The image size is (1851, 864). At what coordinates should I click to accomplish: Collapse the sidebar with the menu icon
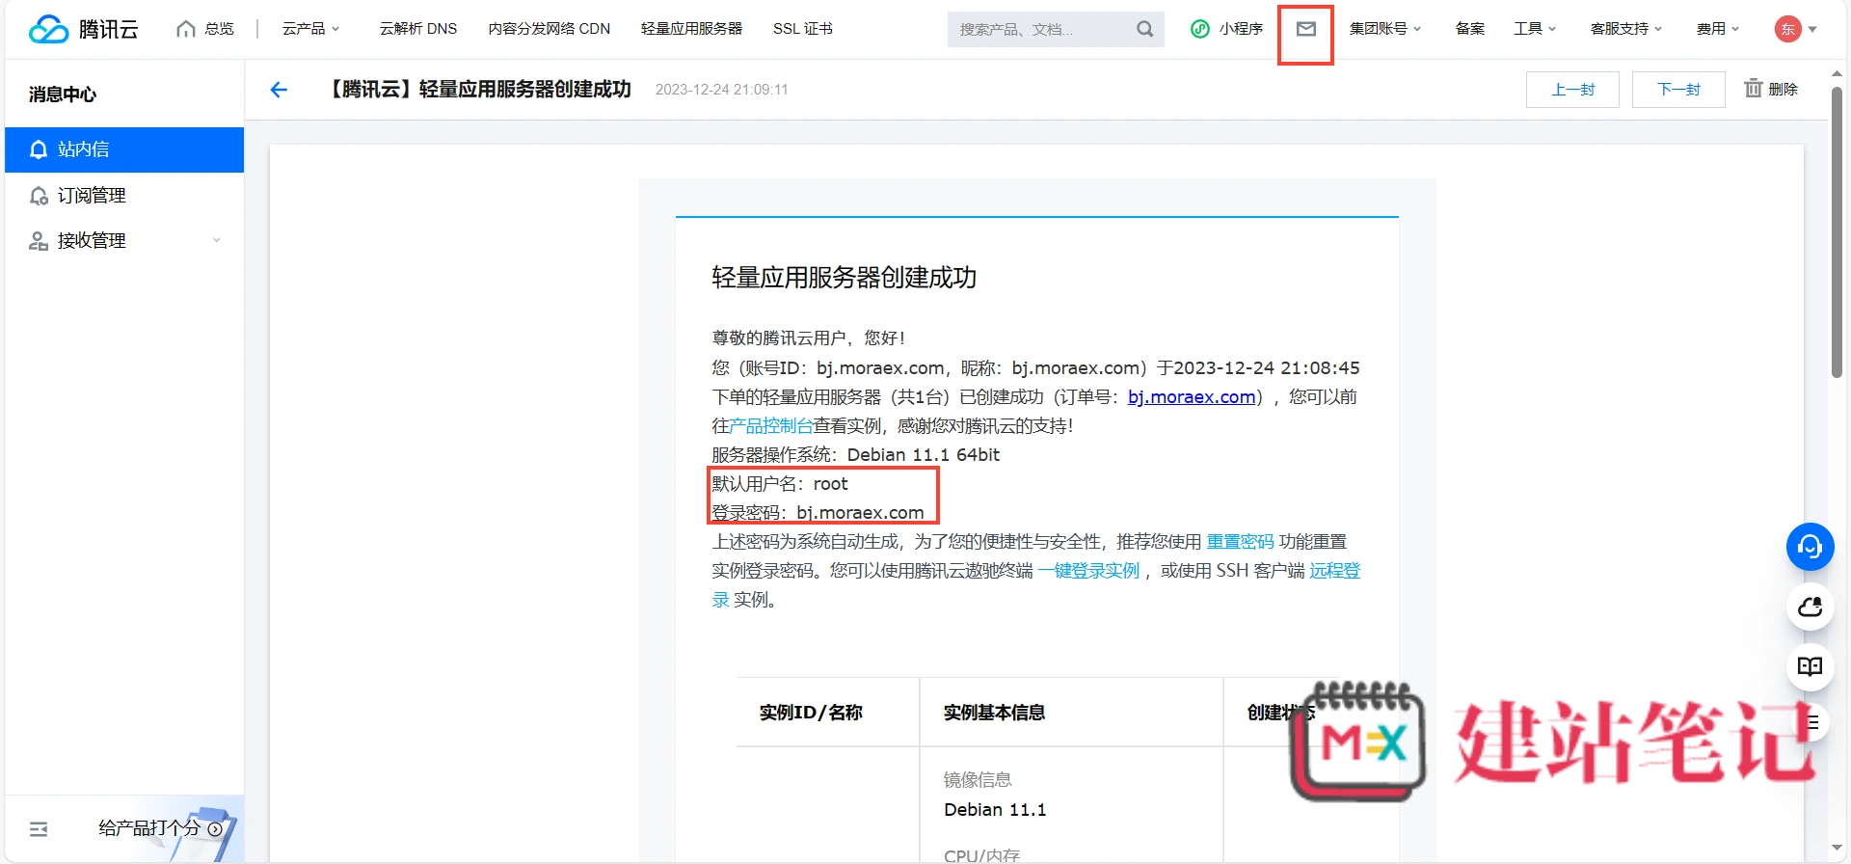point(39,829)
